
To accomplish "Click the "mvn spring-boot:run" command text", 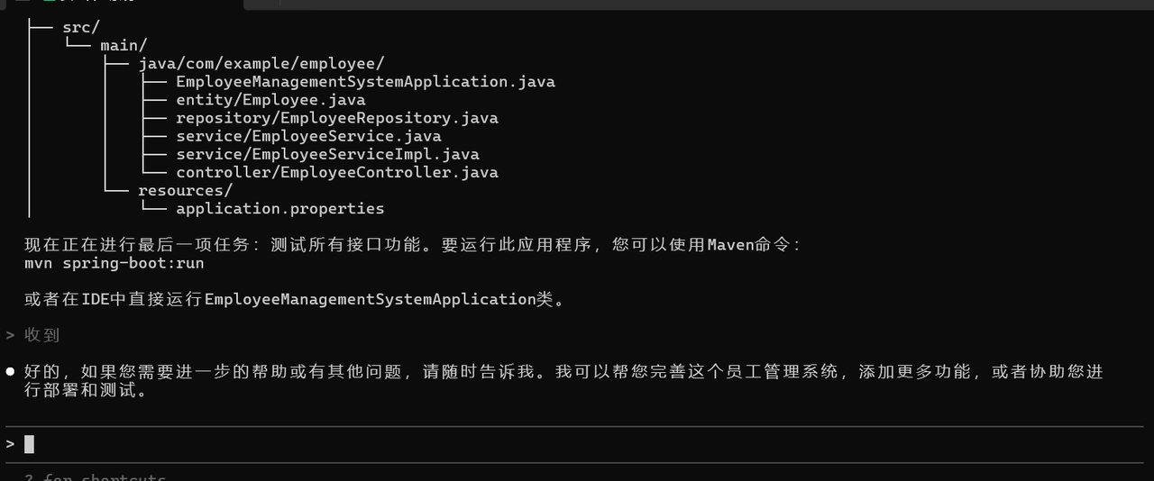I will click(x=114, y=263).
